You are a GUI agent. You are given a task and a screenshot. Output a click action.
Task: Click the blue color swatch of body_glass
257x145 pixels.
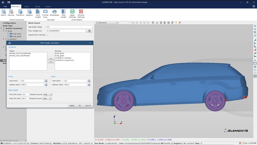pyautogui.click(x=11, y=36)
